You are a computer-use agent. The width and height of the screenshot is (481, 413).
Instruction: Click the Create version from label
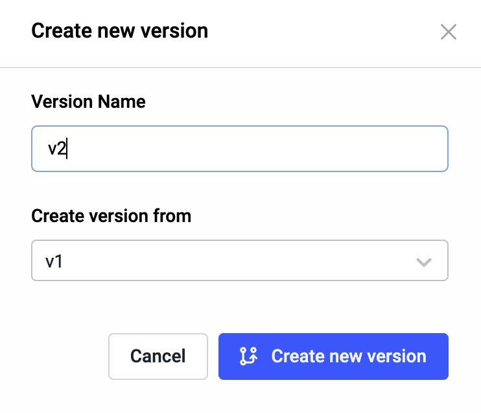[x=111, y=215]
